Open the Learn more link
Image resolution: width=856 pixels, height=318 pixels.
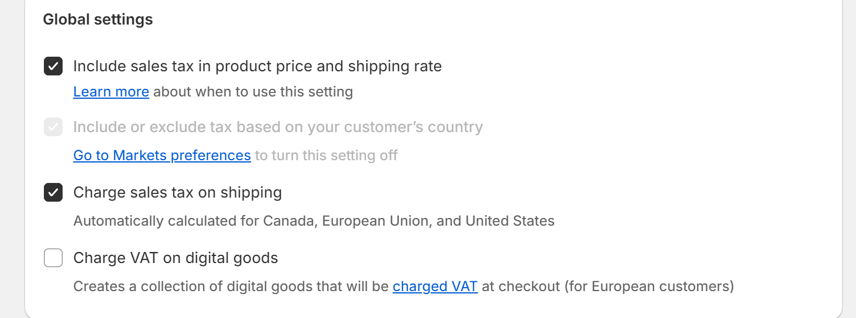pyautogui.click(x=111, y=92)
